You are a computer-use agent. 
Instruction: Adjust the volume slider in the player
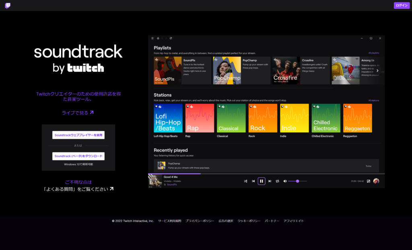coord(297,181)
